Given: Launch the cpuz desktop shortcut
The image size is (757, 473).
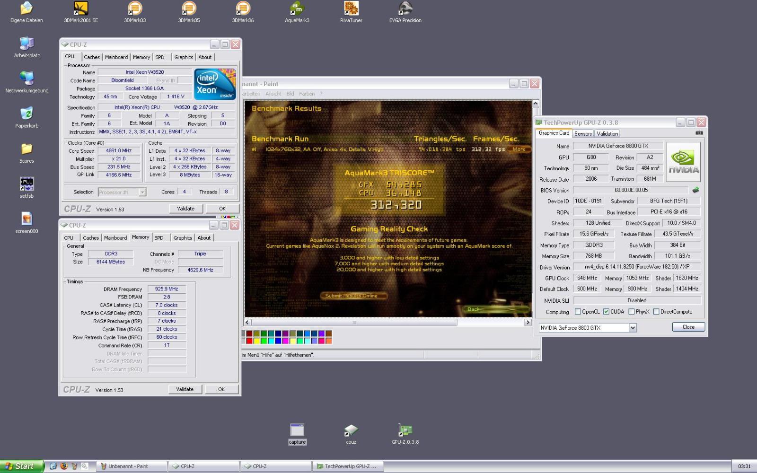Looking at the screenshot, I should point(351,434).
